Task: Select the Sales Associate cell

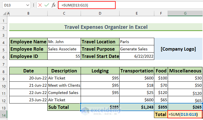Action: tap(64, 49)
